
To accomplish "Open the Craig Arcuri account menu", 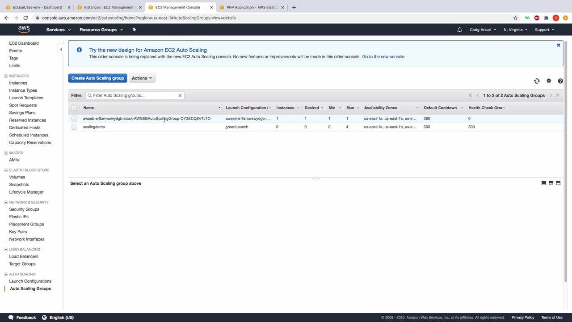I will 483,30.
